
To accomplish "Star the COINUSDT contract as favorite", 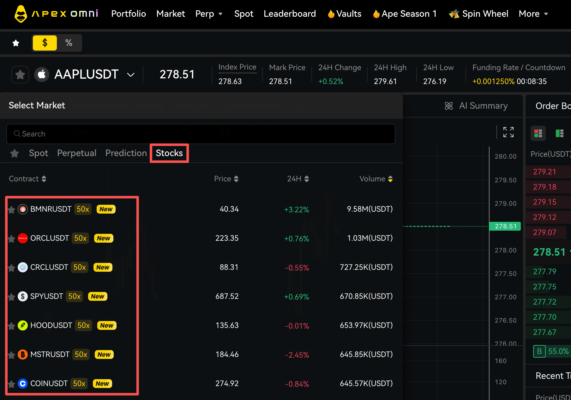I will pyautogui.click(x=11, y=384).
